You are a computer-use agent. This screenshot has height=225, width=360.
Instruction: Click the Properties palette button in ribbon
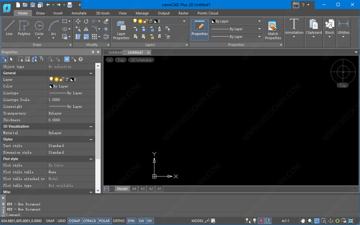pos(200,30)
